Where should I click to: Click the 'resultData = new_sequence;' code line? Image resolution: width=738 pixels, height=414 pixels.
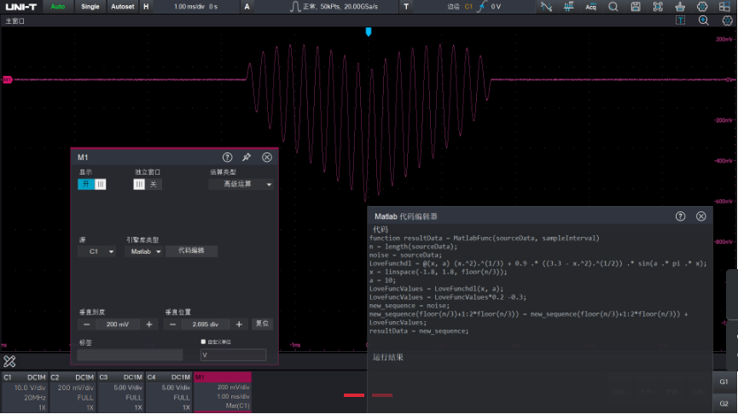419,331
